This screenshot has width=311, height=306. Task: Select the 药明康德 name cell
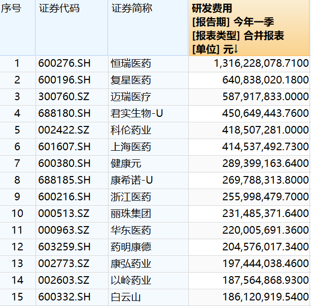point(131,247)
